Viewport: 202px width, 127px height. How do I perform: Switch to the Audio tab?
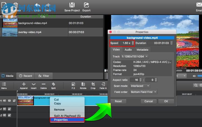[x=128, y=50]
